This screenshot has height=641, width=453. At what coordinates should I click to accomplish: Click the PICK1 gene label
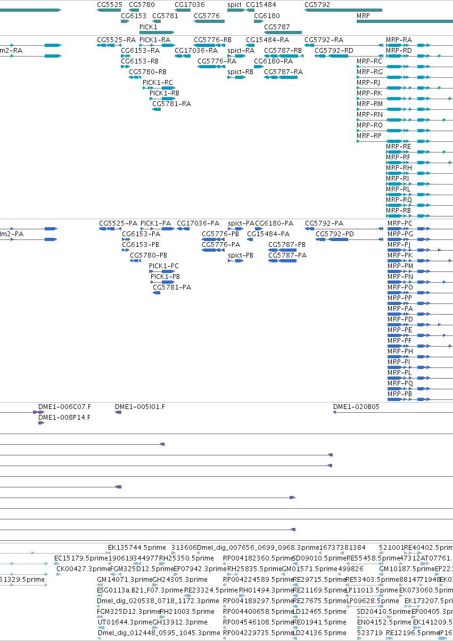coord(149,27)
